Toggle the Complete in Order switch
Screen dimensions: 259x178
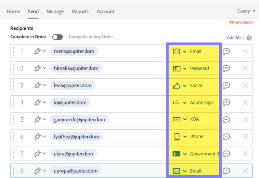pos(57,37)
